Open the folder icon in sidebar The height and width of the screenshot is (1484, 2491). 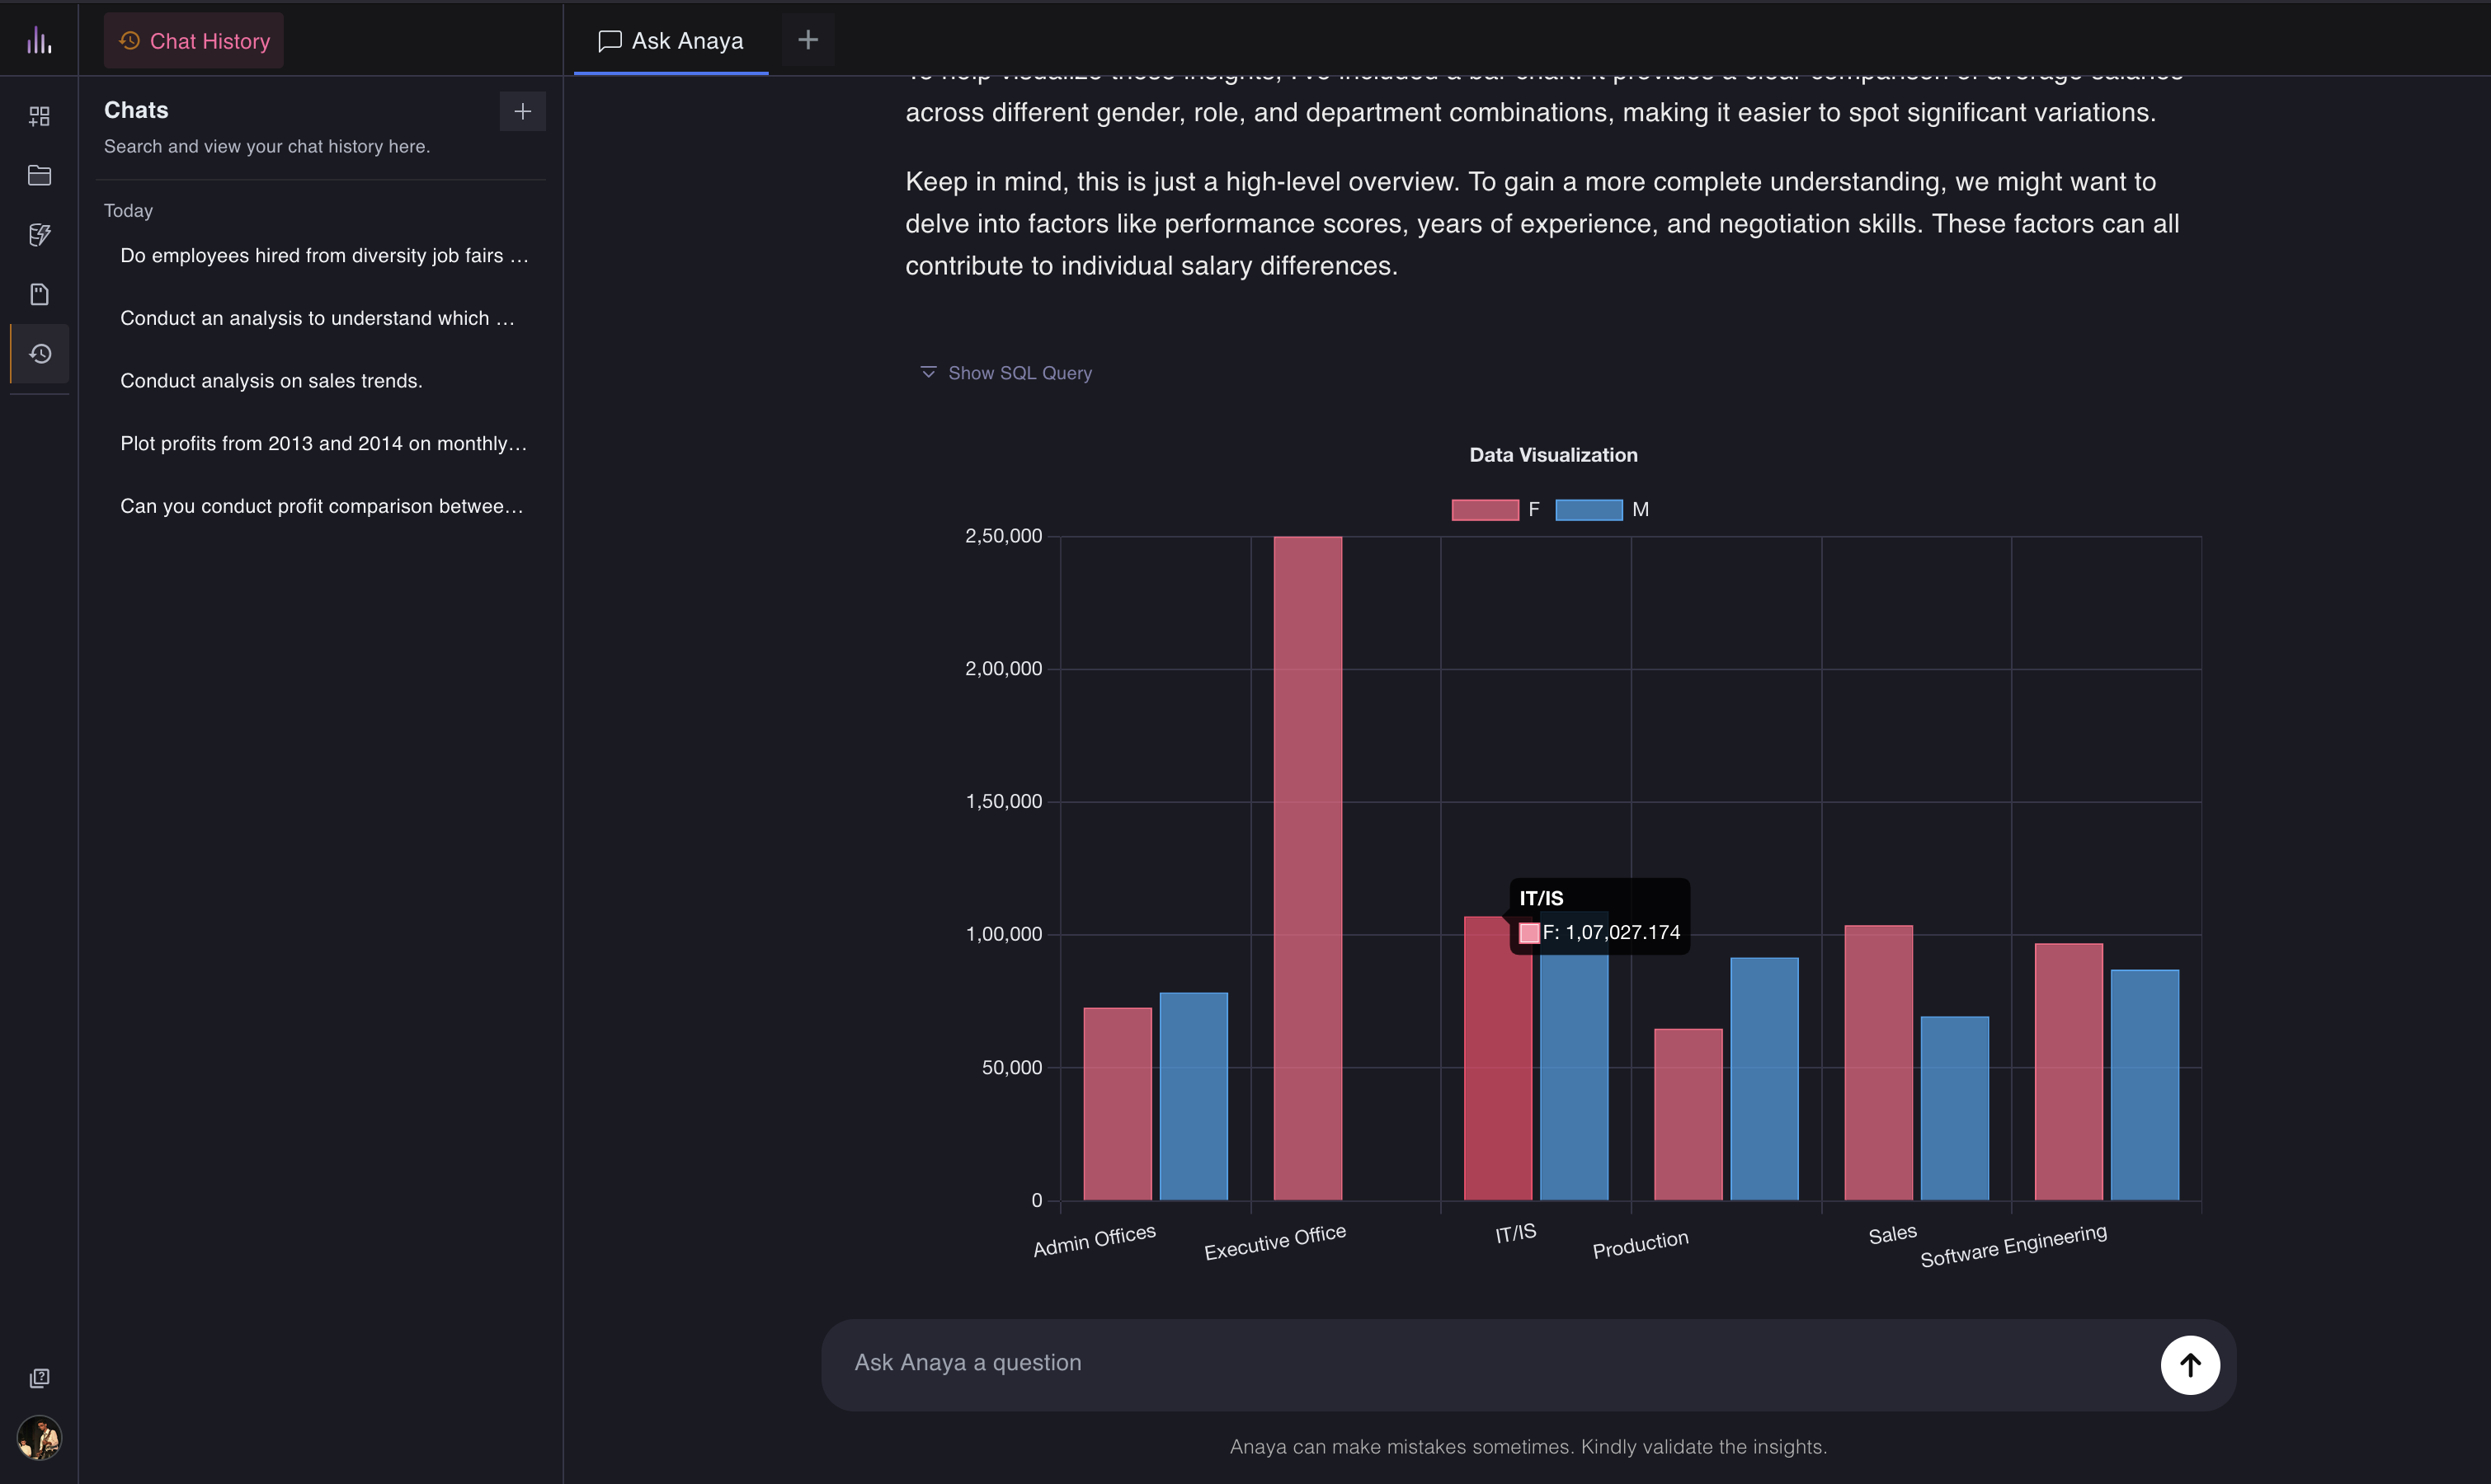point(39,176)
